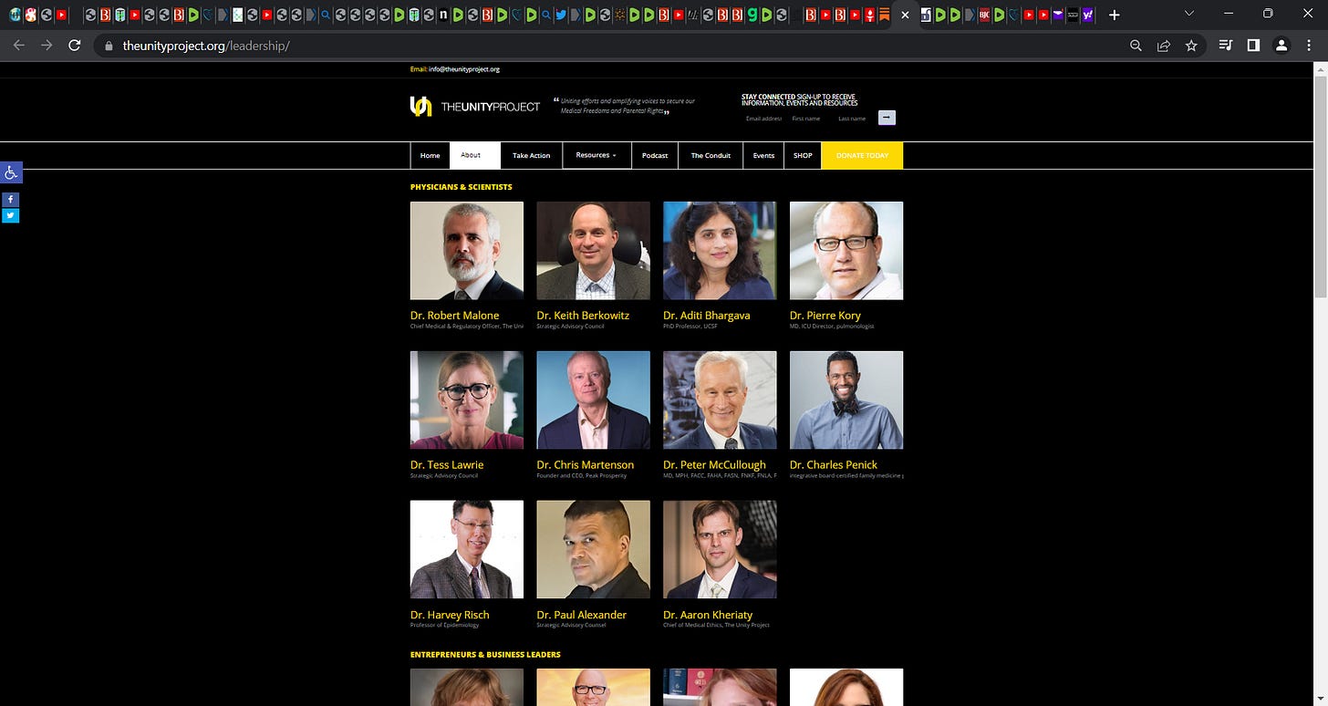Go to the Podcast menu item
This screenshot has height=706, width=1328.
[654, 155]
